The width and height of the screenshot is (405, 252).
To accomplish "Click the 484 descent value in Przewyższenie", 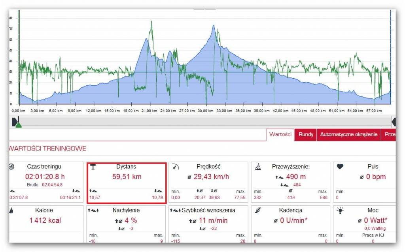I will pos(297,185).
